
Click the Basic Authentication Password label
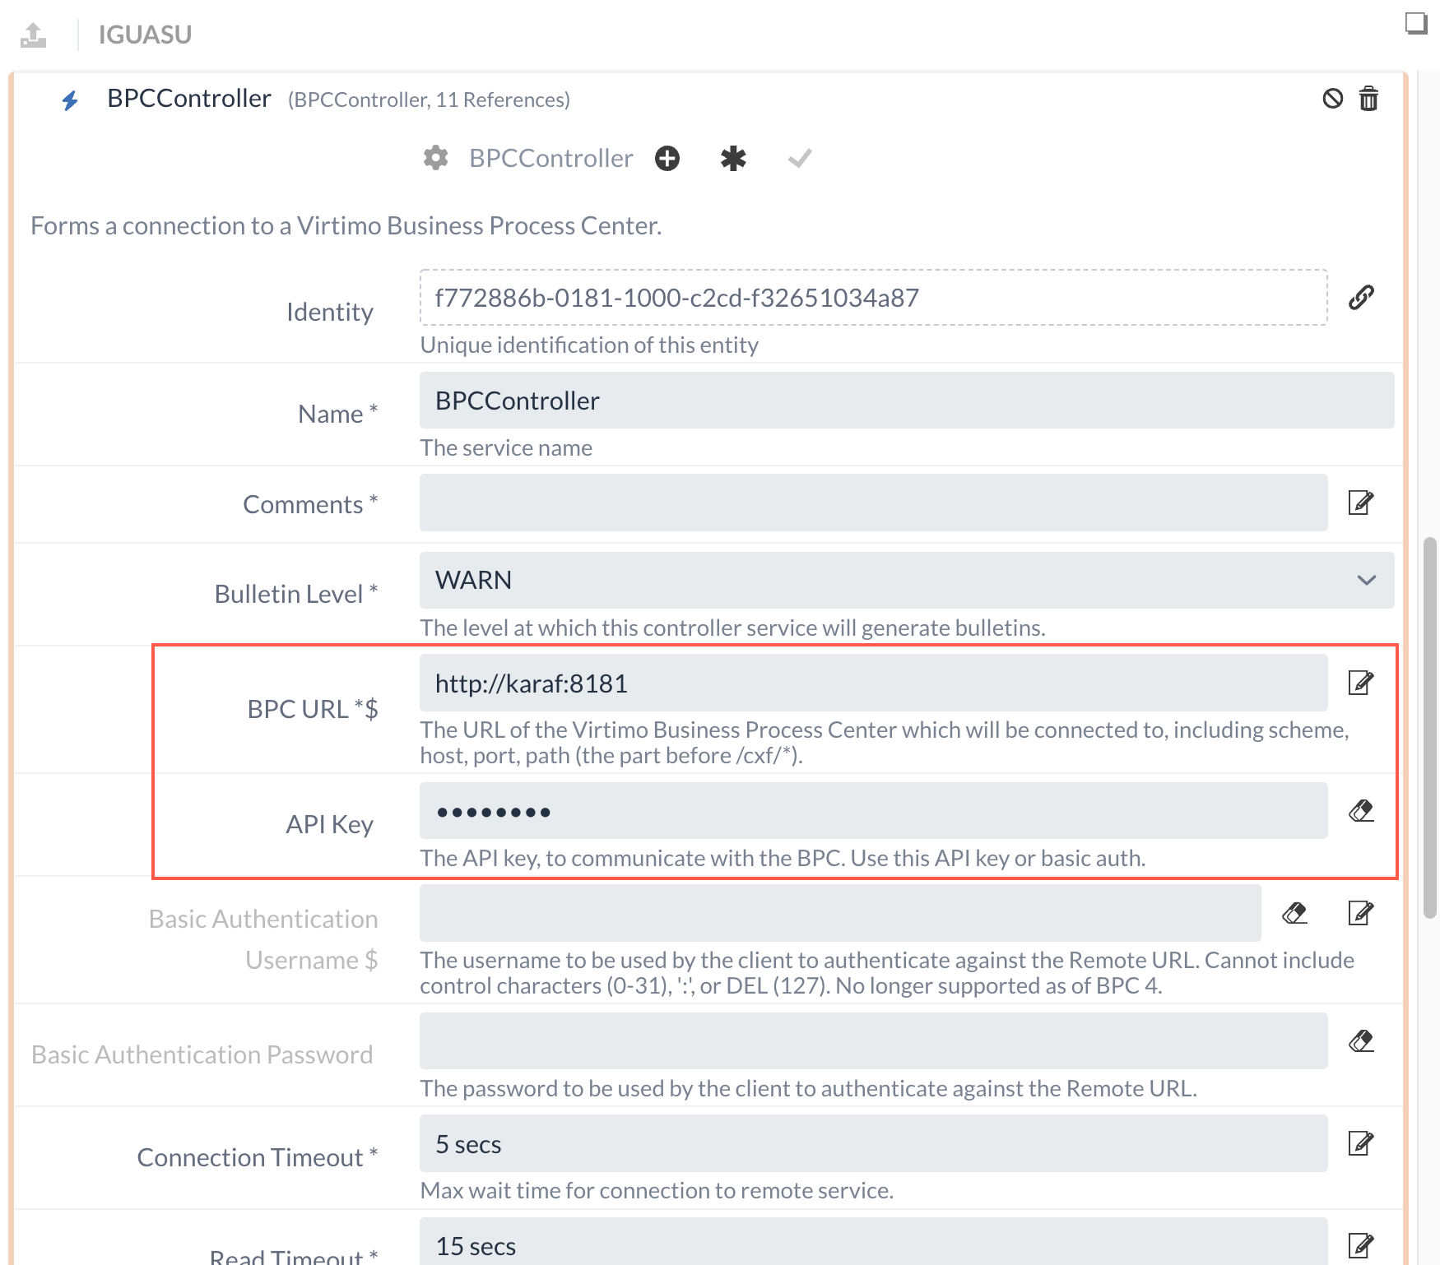(x=202, y=1054)
